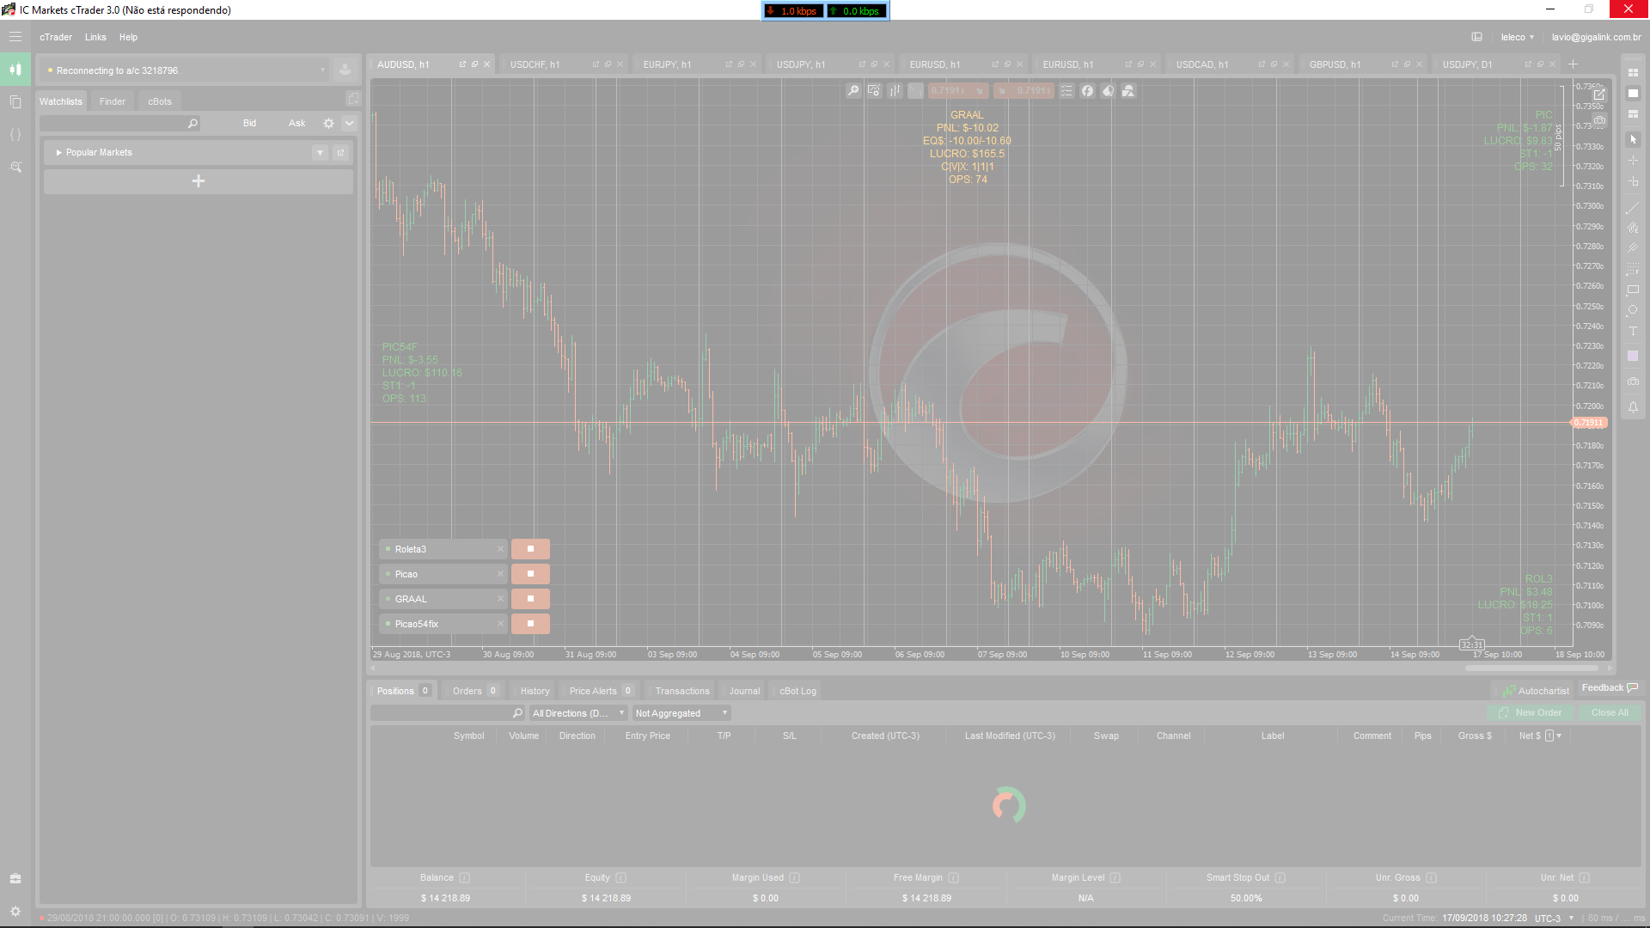The width and height of the screenshot is (1650, 928).
Task: Add a new watchlist with plus bar
Action: pyautogui.click(x=199, y=181)
